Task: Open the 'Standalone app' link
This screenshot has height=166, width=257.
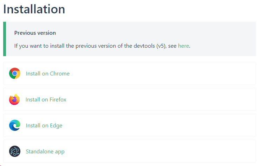Action: point(45,152)
